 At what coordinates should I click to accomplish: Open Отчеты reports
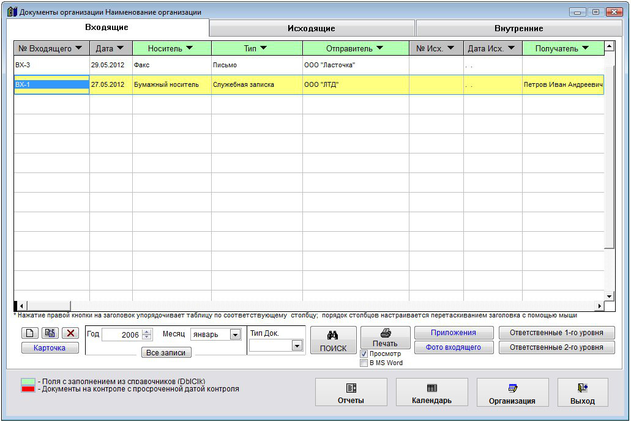click(351, 392)
